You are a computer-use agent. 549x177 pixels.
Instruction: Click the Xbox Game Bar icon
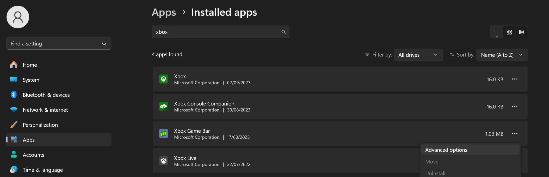pyautogui.click(x=164, y=134)
